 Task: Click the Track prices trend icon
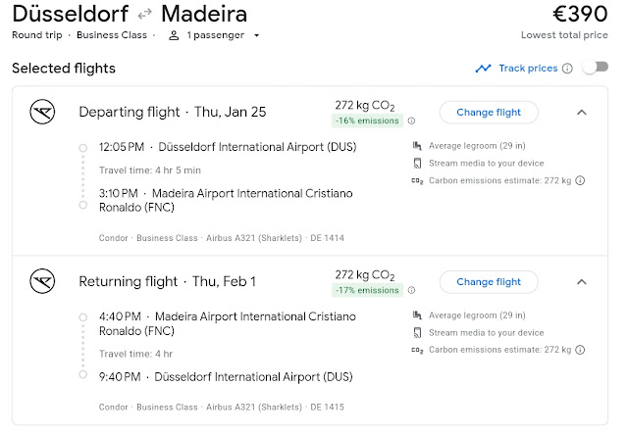pyautogui.click(x=483, y=69)
